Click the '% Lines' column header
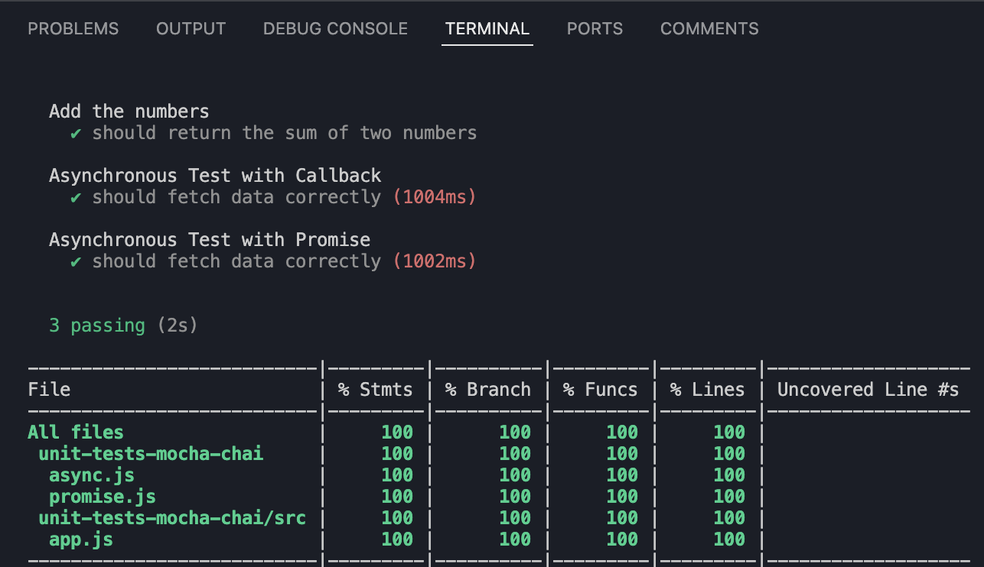The image size is (984, 567). [x=708, y=390]
